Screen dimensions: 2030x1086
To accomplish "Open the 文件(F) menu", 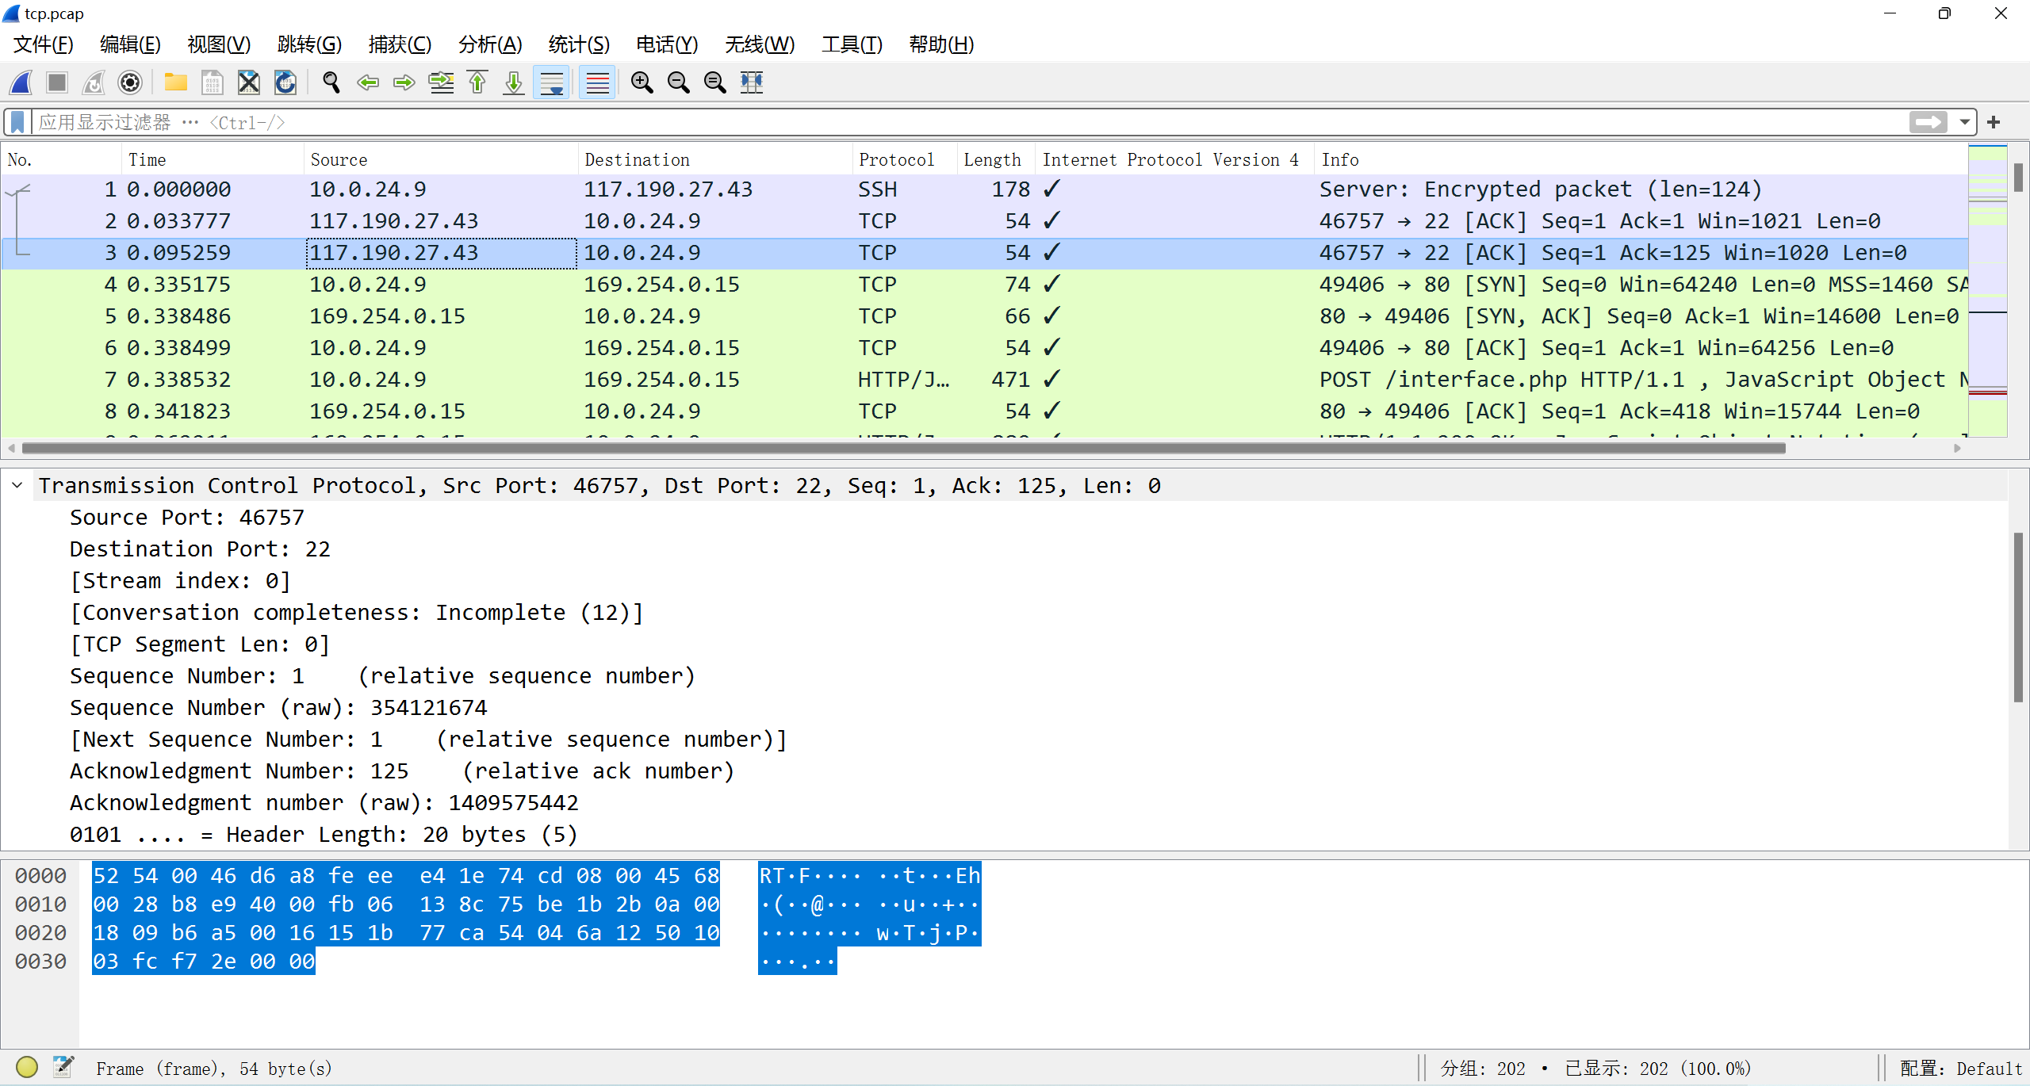I will coord(44,44).
